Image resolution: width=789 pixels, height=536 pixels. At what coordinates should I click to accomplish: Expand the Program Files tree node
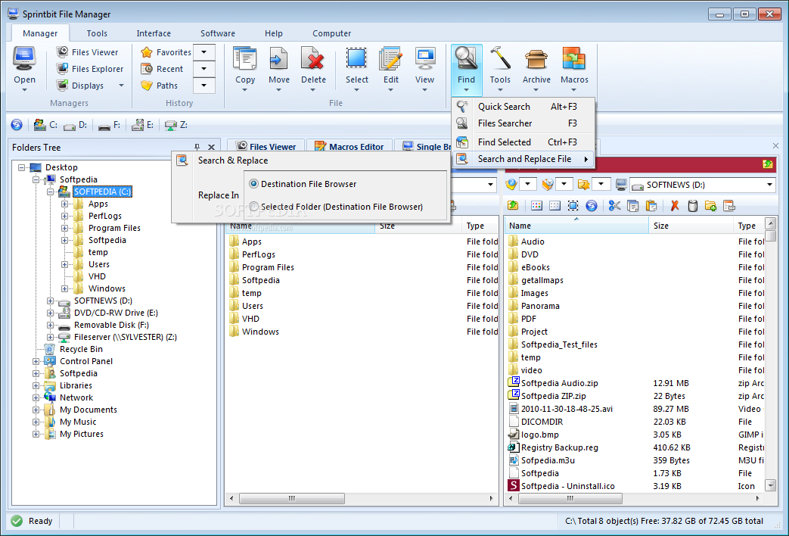[64, 228]
